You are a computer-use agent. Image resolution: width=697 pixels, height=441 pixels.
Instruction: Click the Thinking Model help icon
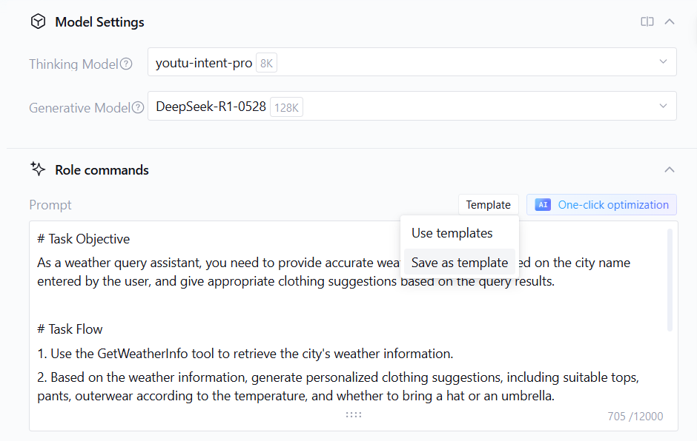(x=126, y=64)
